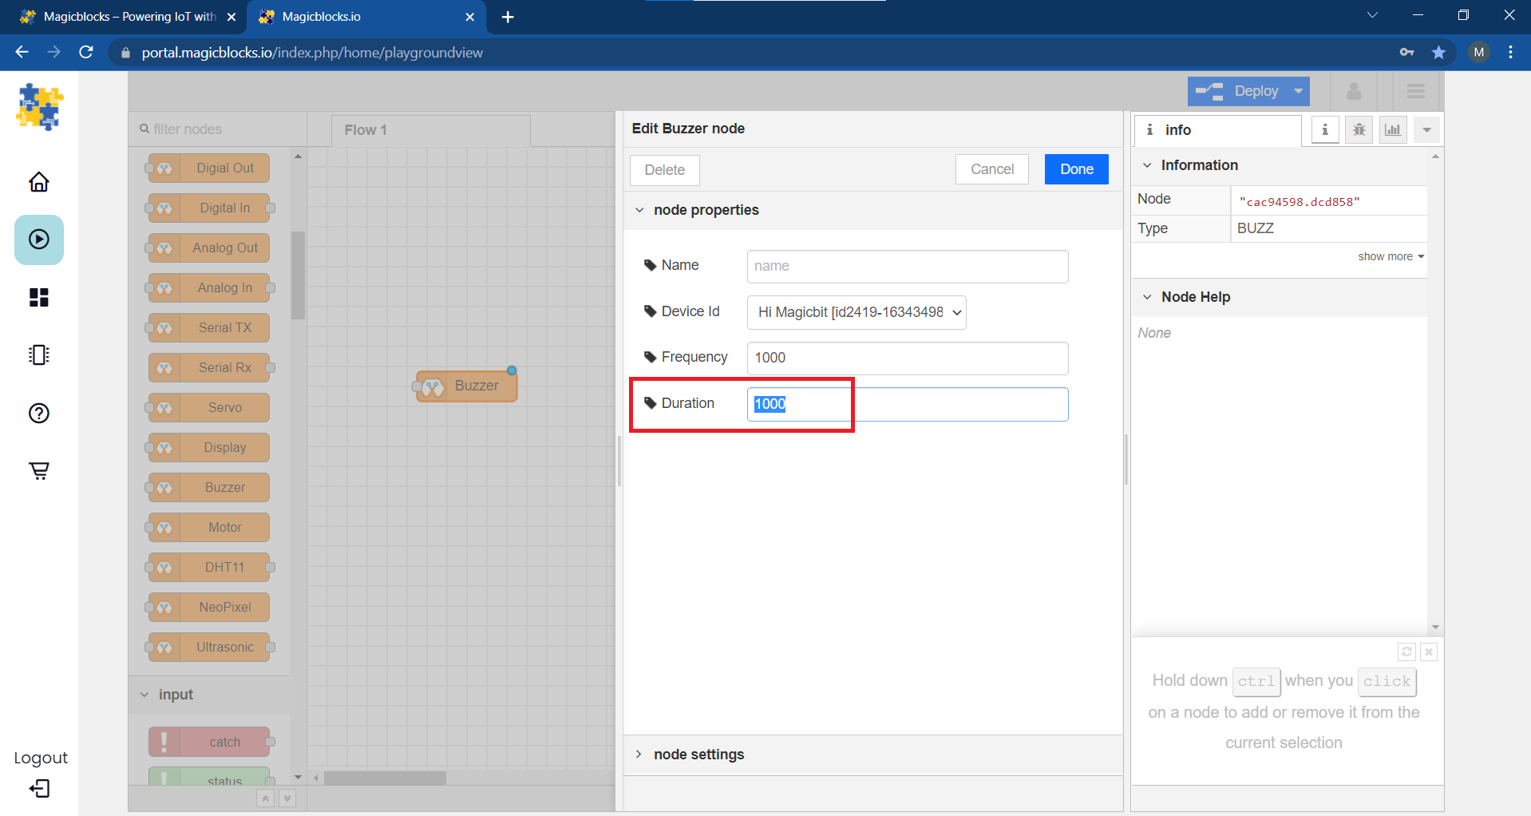Image resolution: width=1531 pixels, height=816 pixels.
Task: Switch to the Flow 1 tab
Action: (366, 130)
